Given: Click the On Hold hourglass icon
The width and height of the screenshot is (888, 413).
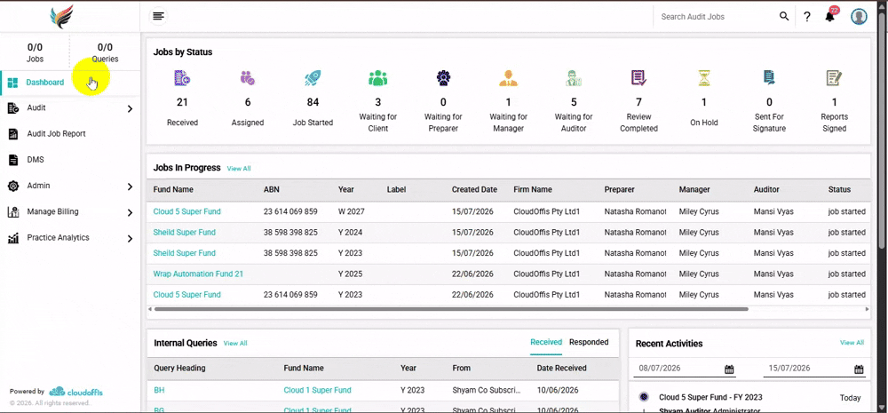Looking at the screenshot, I should pos(704,78).
